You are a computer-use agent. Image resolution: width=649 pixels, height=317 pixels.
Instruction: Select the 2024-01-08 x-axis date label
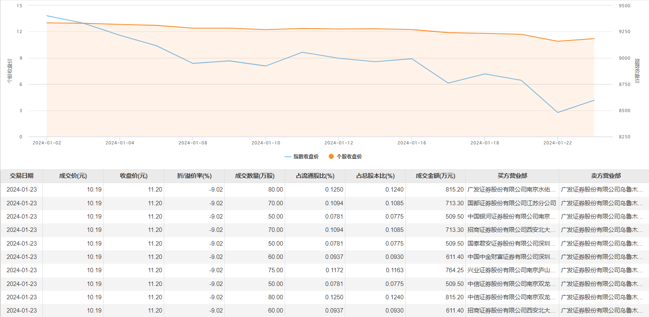[x=193, y=143]
